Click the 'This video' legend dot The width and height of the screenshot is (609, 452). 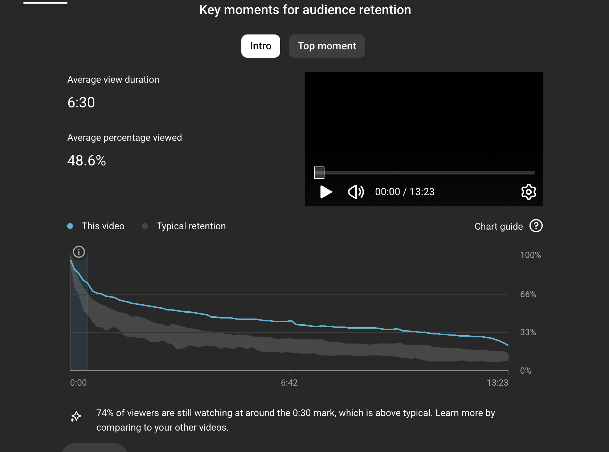coord(70,226)
